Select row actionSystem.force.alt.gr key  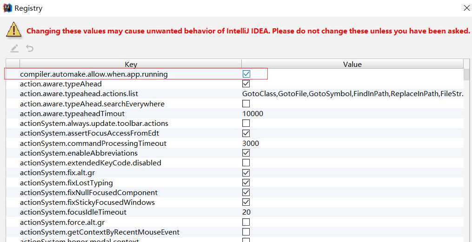[x=62, y=222]
